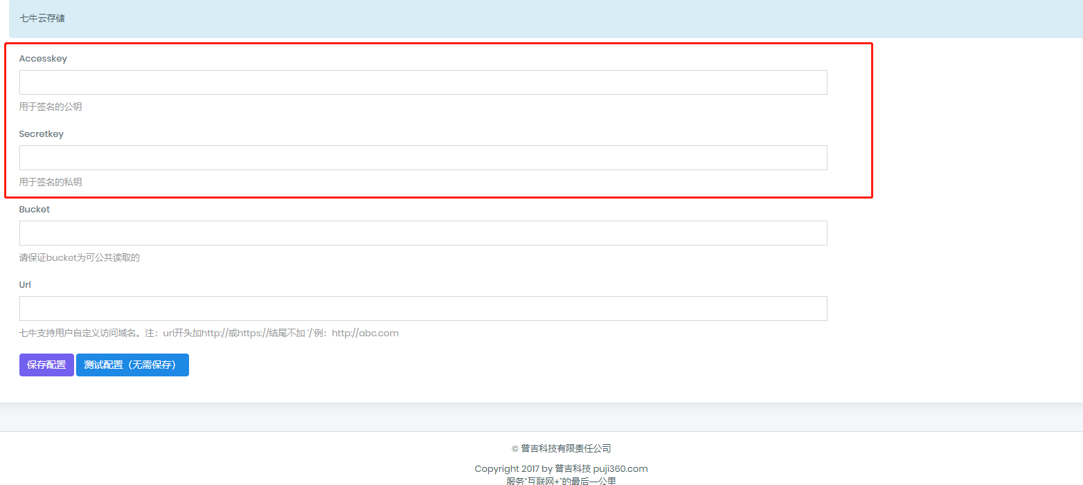Screen dimensions: 1083x485
Task: Click Copyright 2017 puji360.com footer line
Action: tap(562, 469)
